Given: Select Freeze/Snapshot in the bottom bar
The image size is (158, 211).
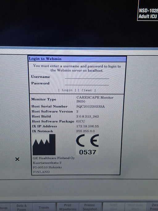Looking at the screenshot, I should tap(90, 207).
